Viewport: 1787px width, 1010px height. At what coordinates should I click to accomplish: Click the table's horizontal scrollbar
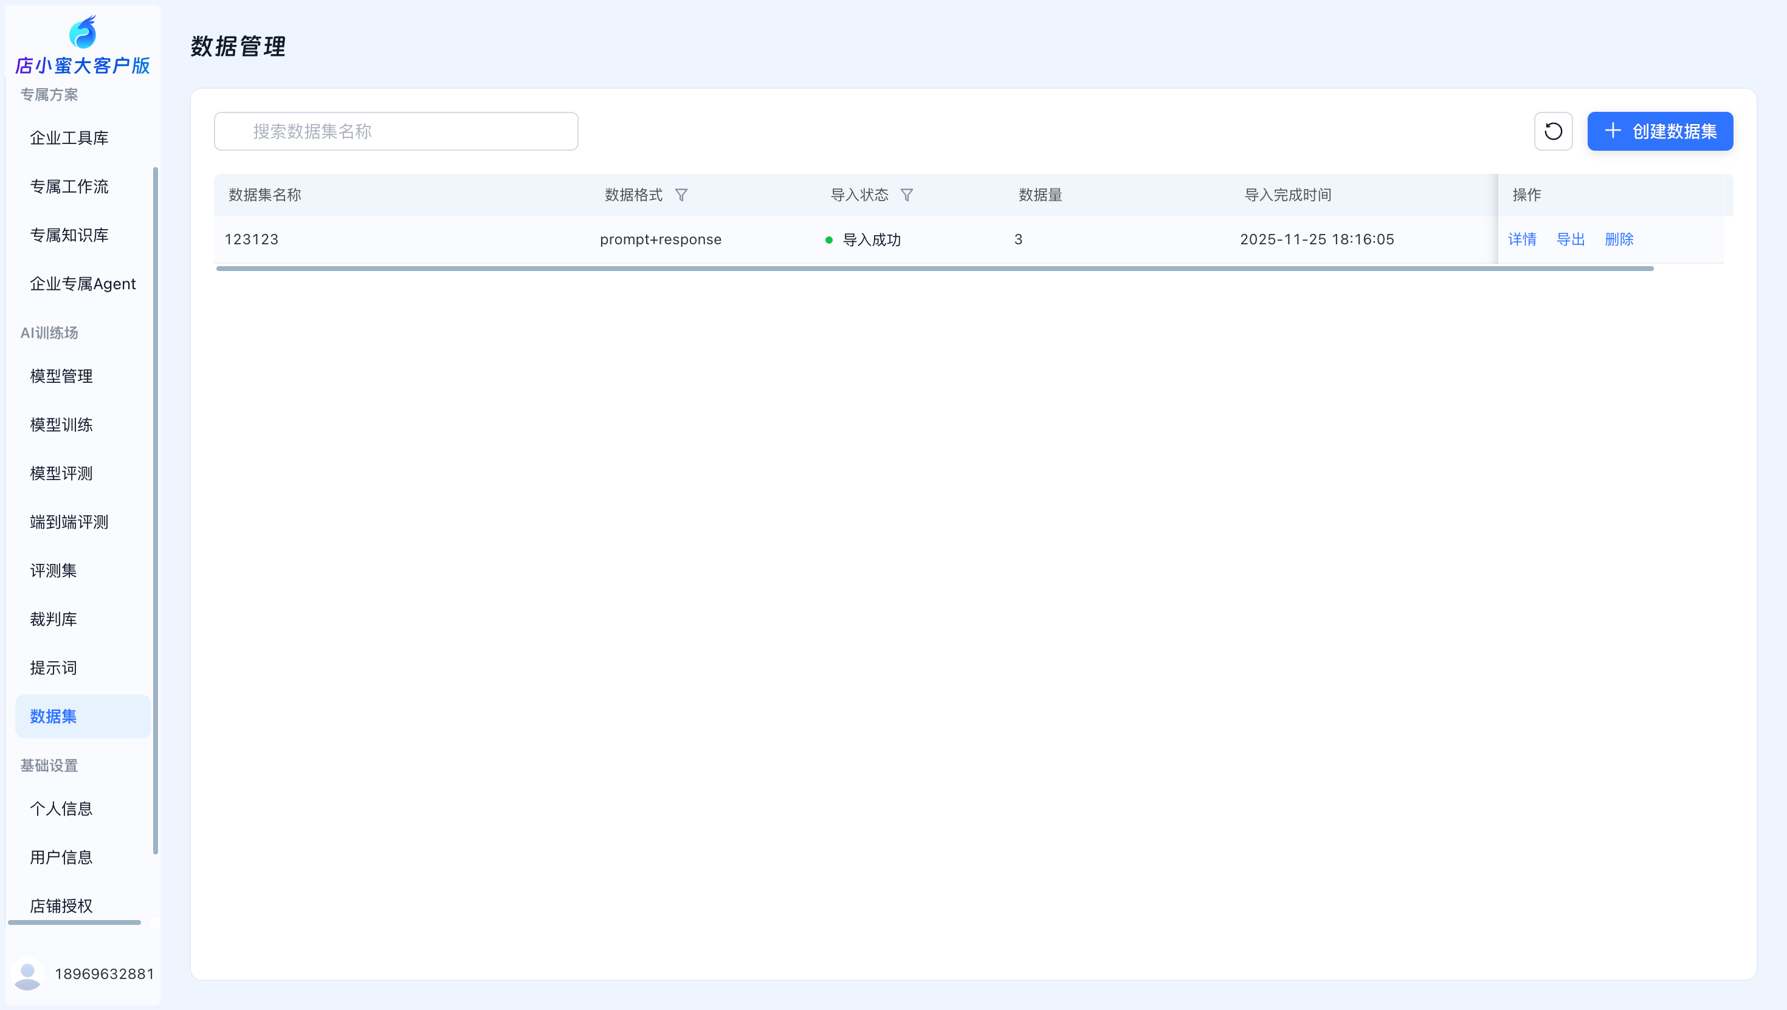(934, 269)
